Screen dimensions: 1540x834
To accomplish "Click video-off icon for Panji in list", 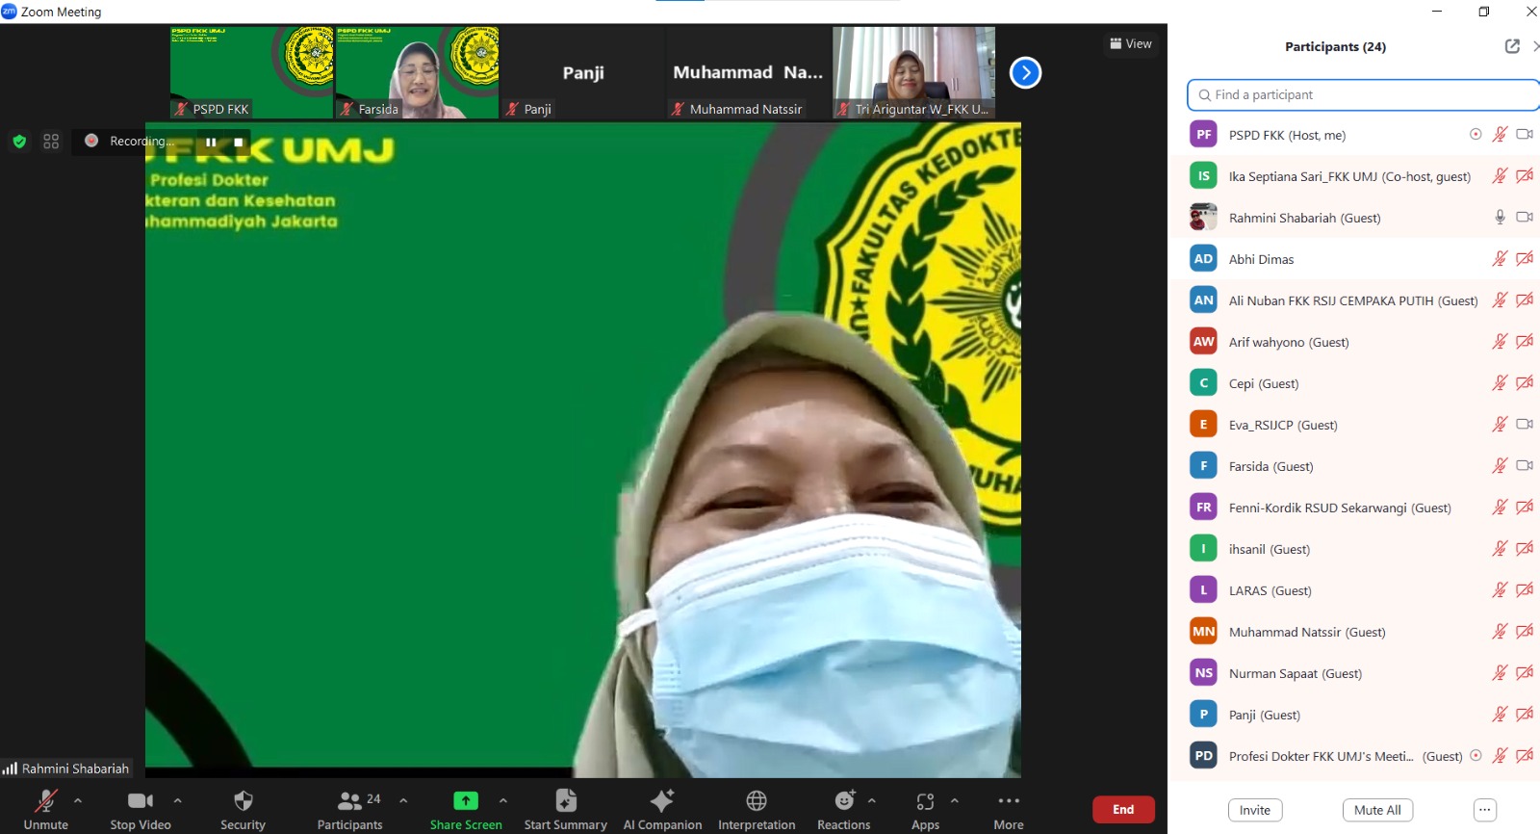I will [x=1525, y=715].
